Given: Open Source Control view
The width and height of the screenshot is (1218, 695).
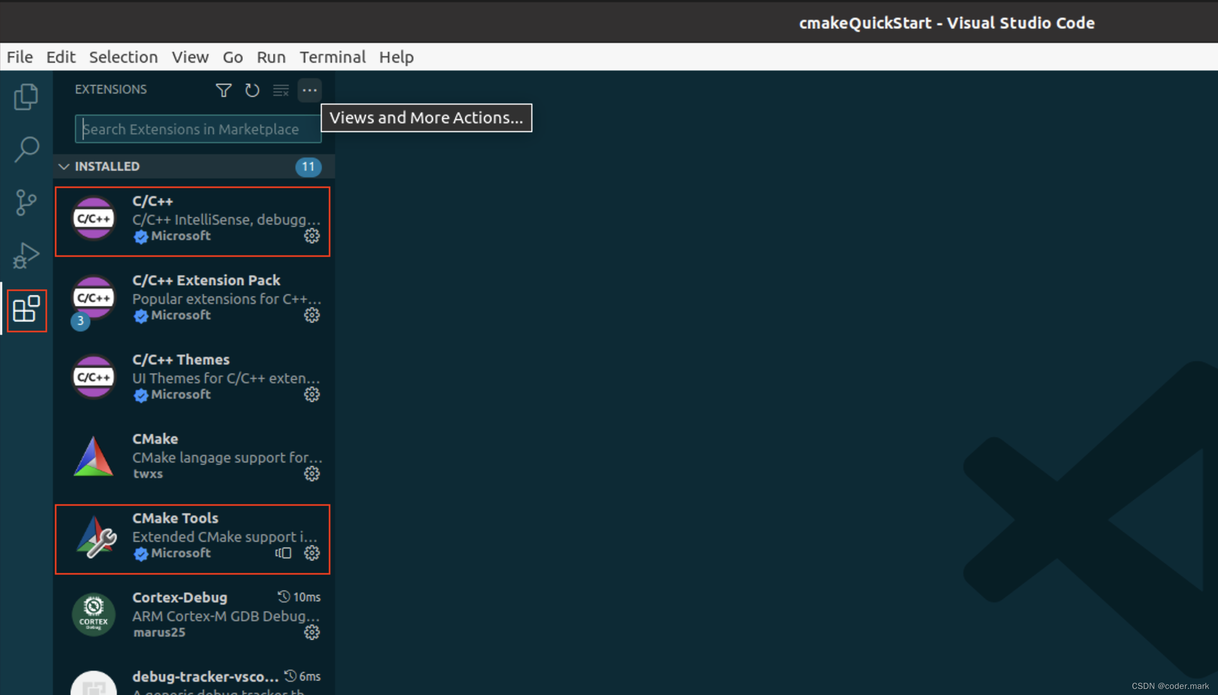Looking at the screenshot, I should click(x=26, y=203).
